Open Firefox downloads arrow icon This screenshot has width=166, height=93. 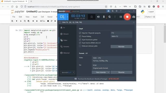[115, 6]
